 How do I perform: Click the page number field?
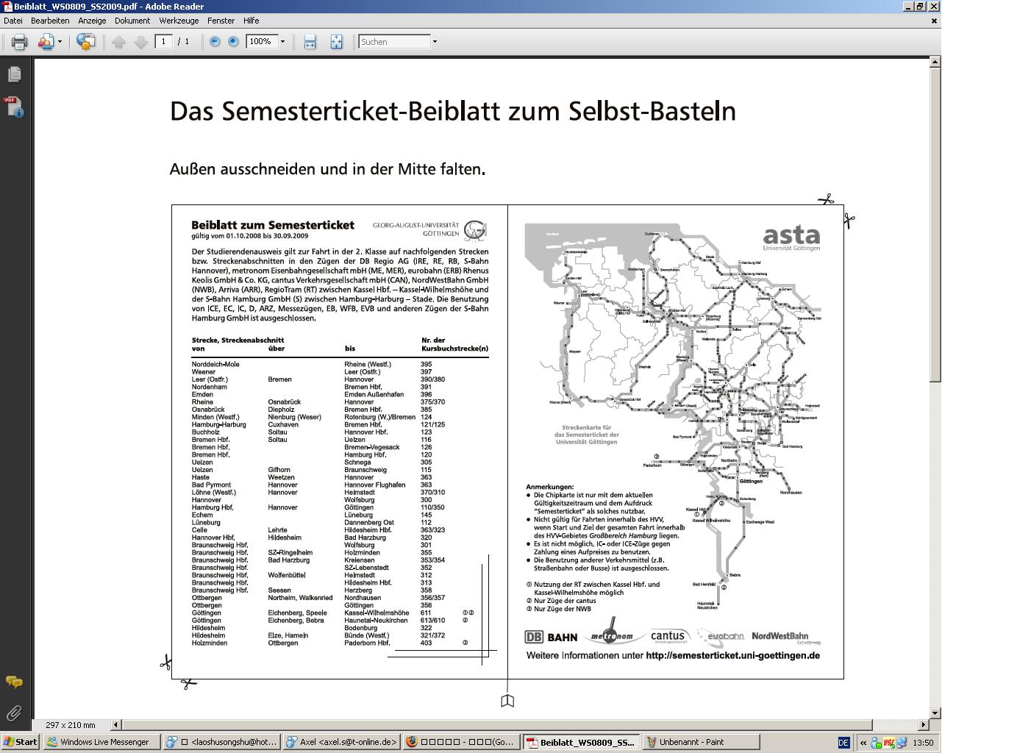[163, 41]
